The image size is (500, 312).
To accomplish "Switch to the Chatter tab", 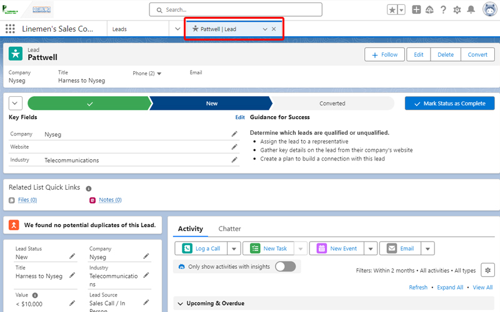I will point(229,228).
